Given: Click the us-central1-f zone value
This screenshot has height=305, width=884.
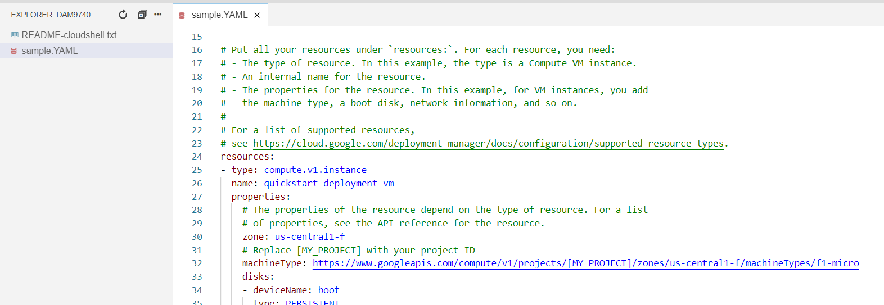Looking at the screenshot, I should click(309, 236).
